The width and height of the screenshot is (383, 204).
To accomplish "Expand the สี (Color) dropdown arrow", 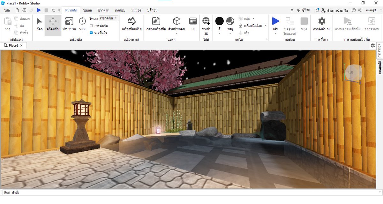I will 219,33.
